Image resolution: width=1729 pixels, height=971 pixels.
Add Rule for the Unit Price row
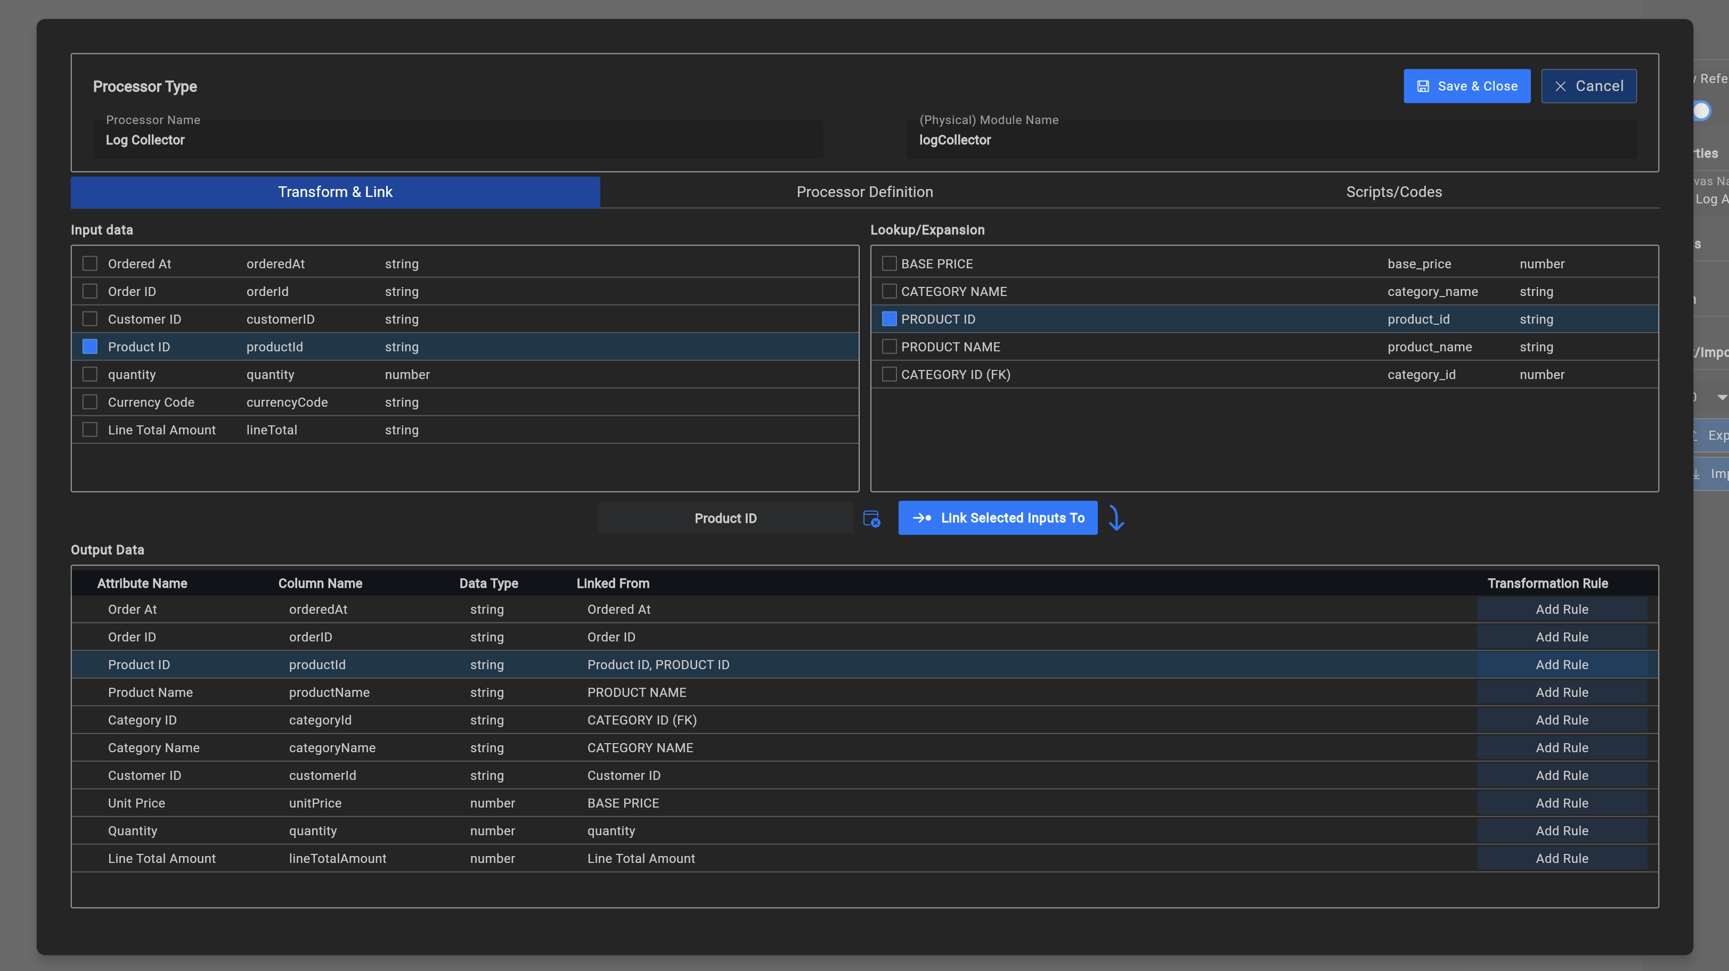click(x=1561, y=803)
